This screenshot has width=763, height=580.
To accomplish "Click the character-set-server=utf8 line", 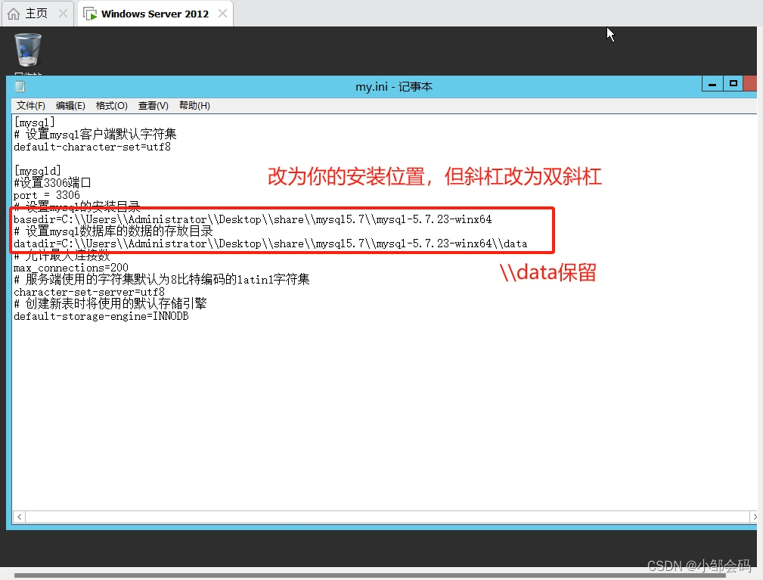I will click(89, 293).
